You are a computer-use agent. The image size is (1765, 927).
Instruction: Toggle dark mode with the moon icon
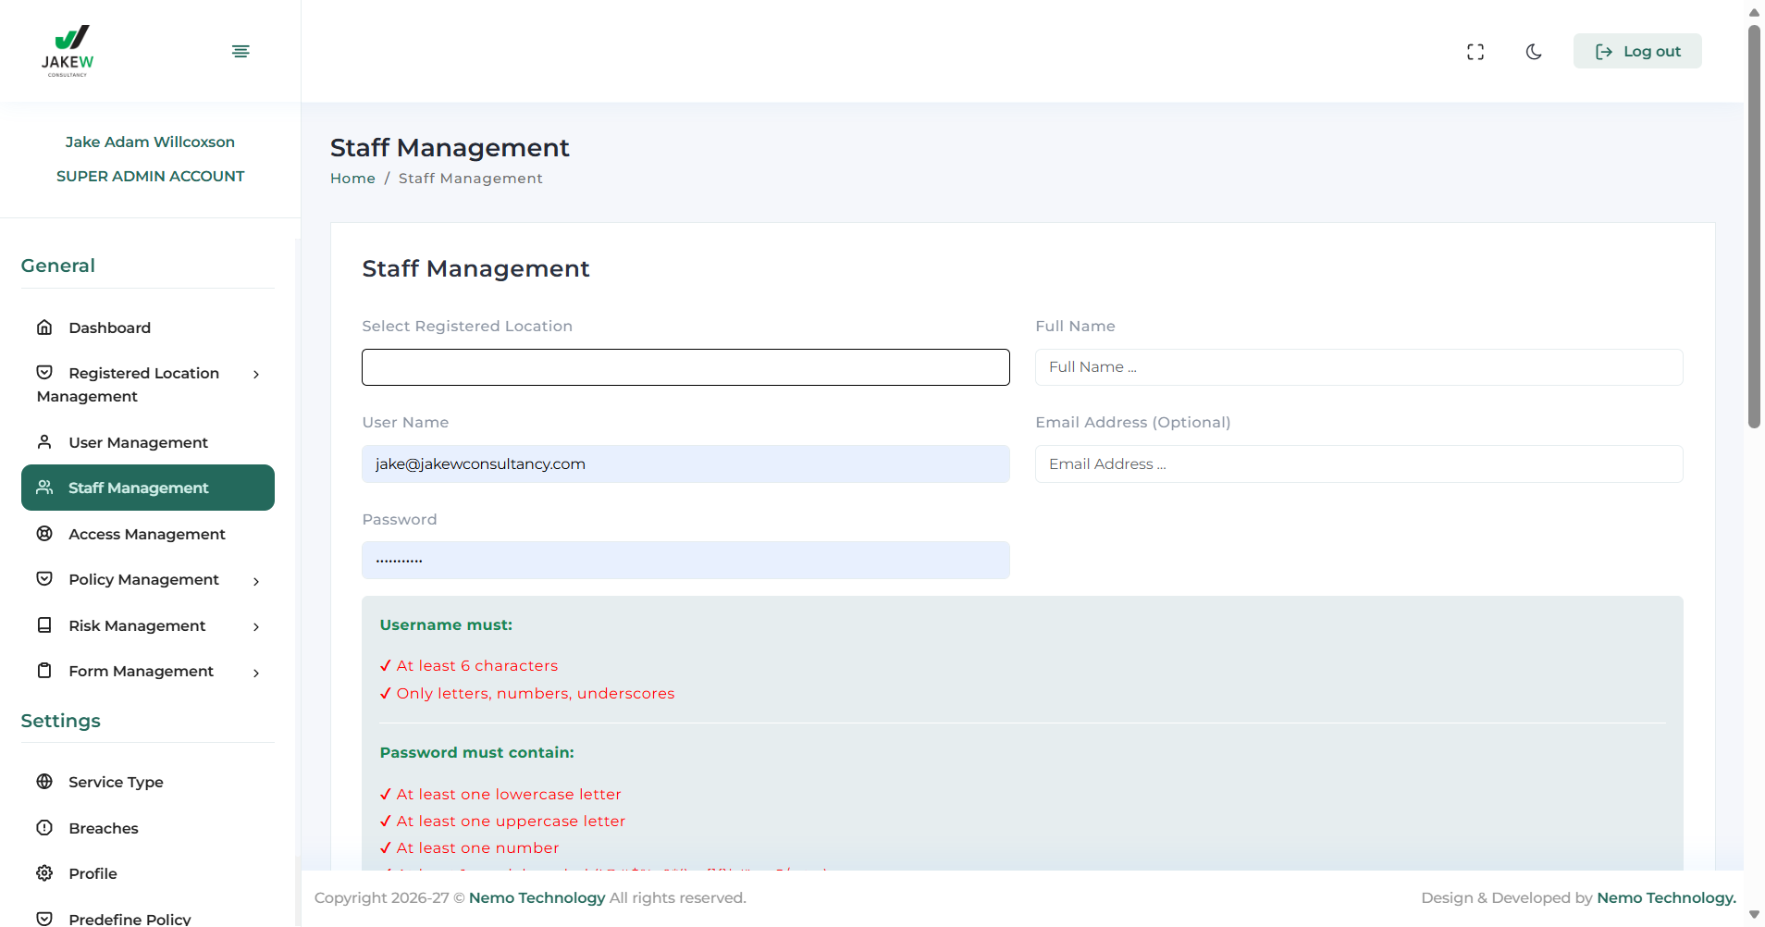coord(1534,52)
